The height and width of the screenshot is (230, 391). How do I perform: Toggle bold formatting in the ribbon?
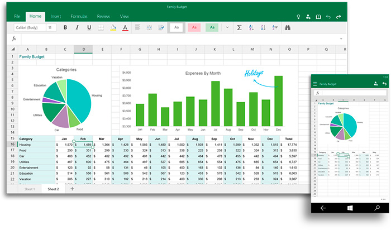click(x=65, y=27)
